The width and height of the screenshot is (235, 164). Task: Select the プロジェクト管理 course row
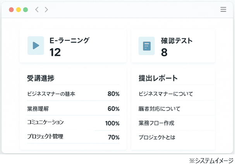pos(73,137)
